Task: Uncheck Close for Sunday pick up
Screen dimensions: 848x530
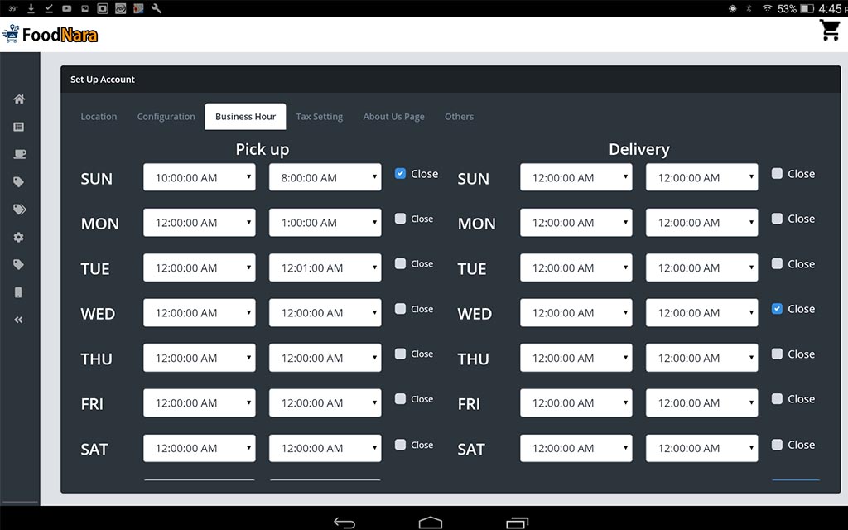Action: [401, 174]
